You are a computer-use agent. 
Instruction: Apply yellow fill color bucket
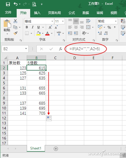click(38, 33)
